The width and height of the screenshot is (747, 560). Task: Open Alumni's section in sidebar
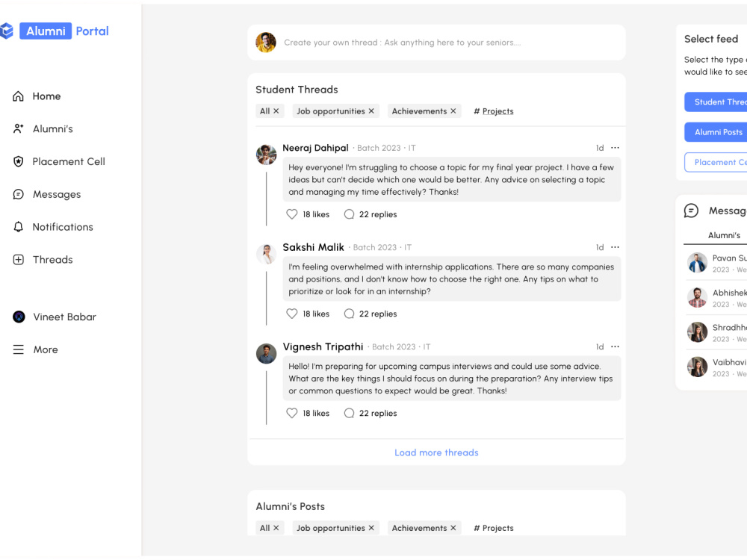53,129
